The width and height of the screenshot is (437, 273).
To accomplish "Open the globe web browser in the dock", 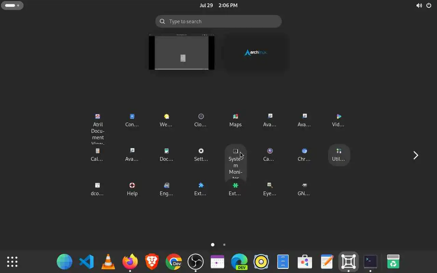I will [x=65, y=262].
